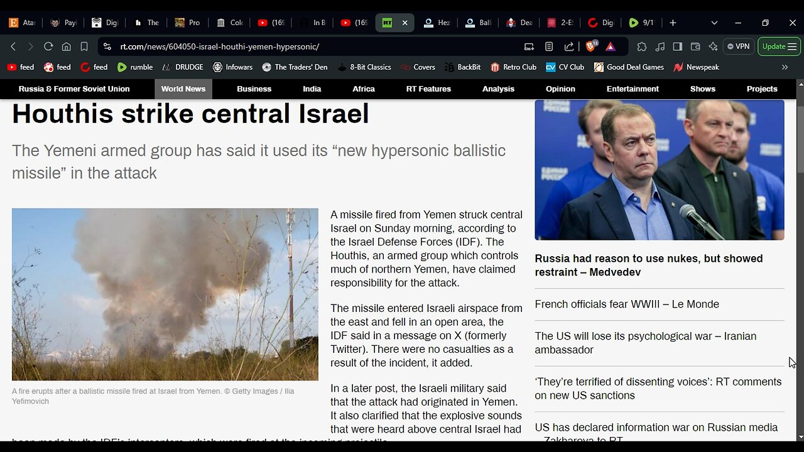Open a new browser tab
The image size is (804, 452).
coord(673,23)
